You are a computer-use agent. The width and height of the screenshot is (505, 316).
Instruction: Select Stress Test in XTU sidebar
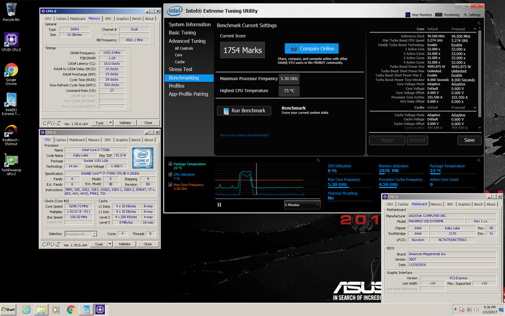180,69
